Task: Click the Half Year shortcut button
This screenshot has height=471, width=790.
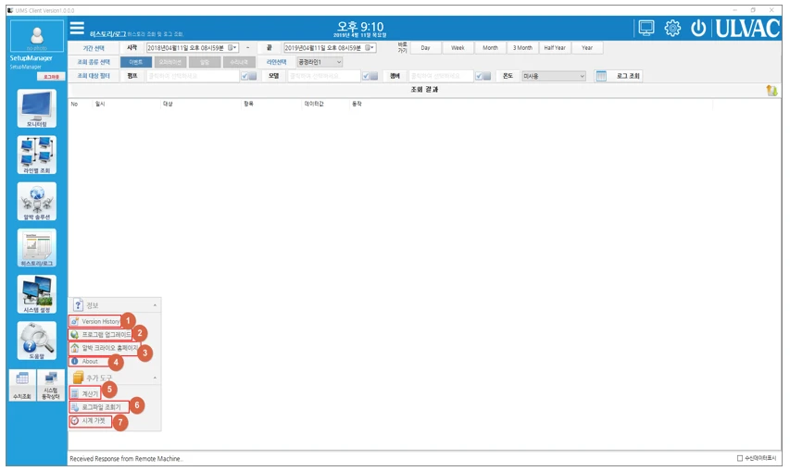Action: [555, 48]
